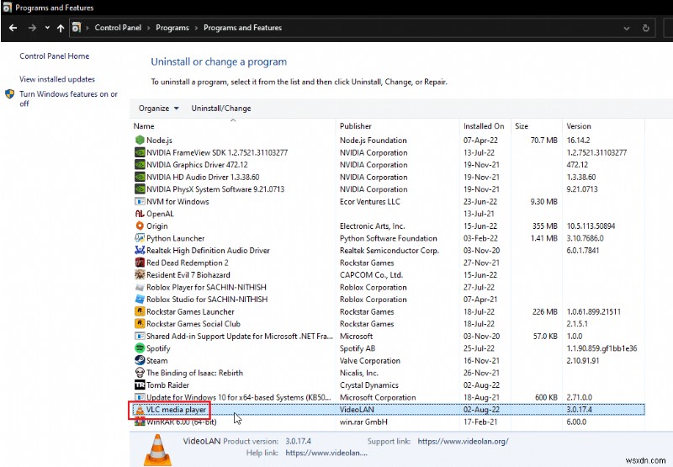The width and height of the screenshot is (673, 467).
Task: Click the Red Dead Redemption 2 icon
Action: [x=140, y=263]
